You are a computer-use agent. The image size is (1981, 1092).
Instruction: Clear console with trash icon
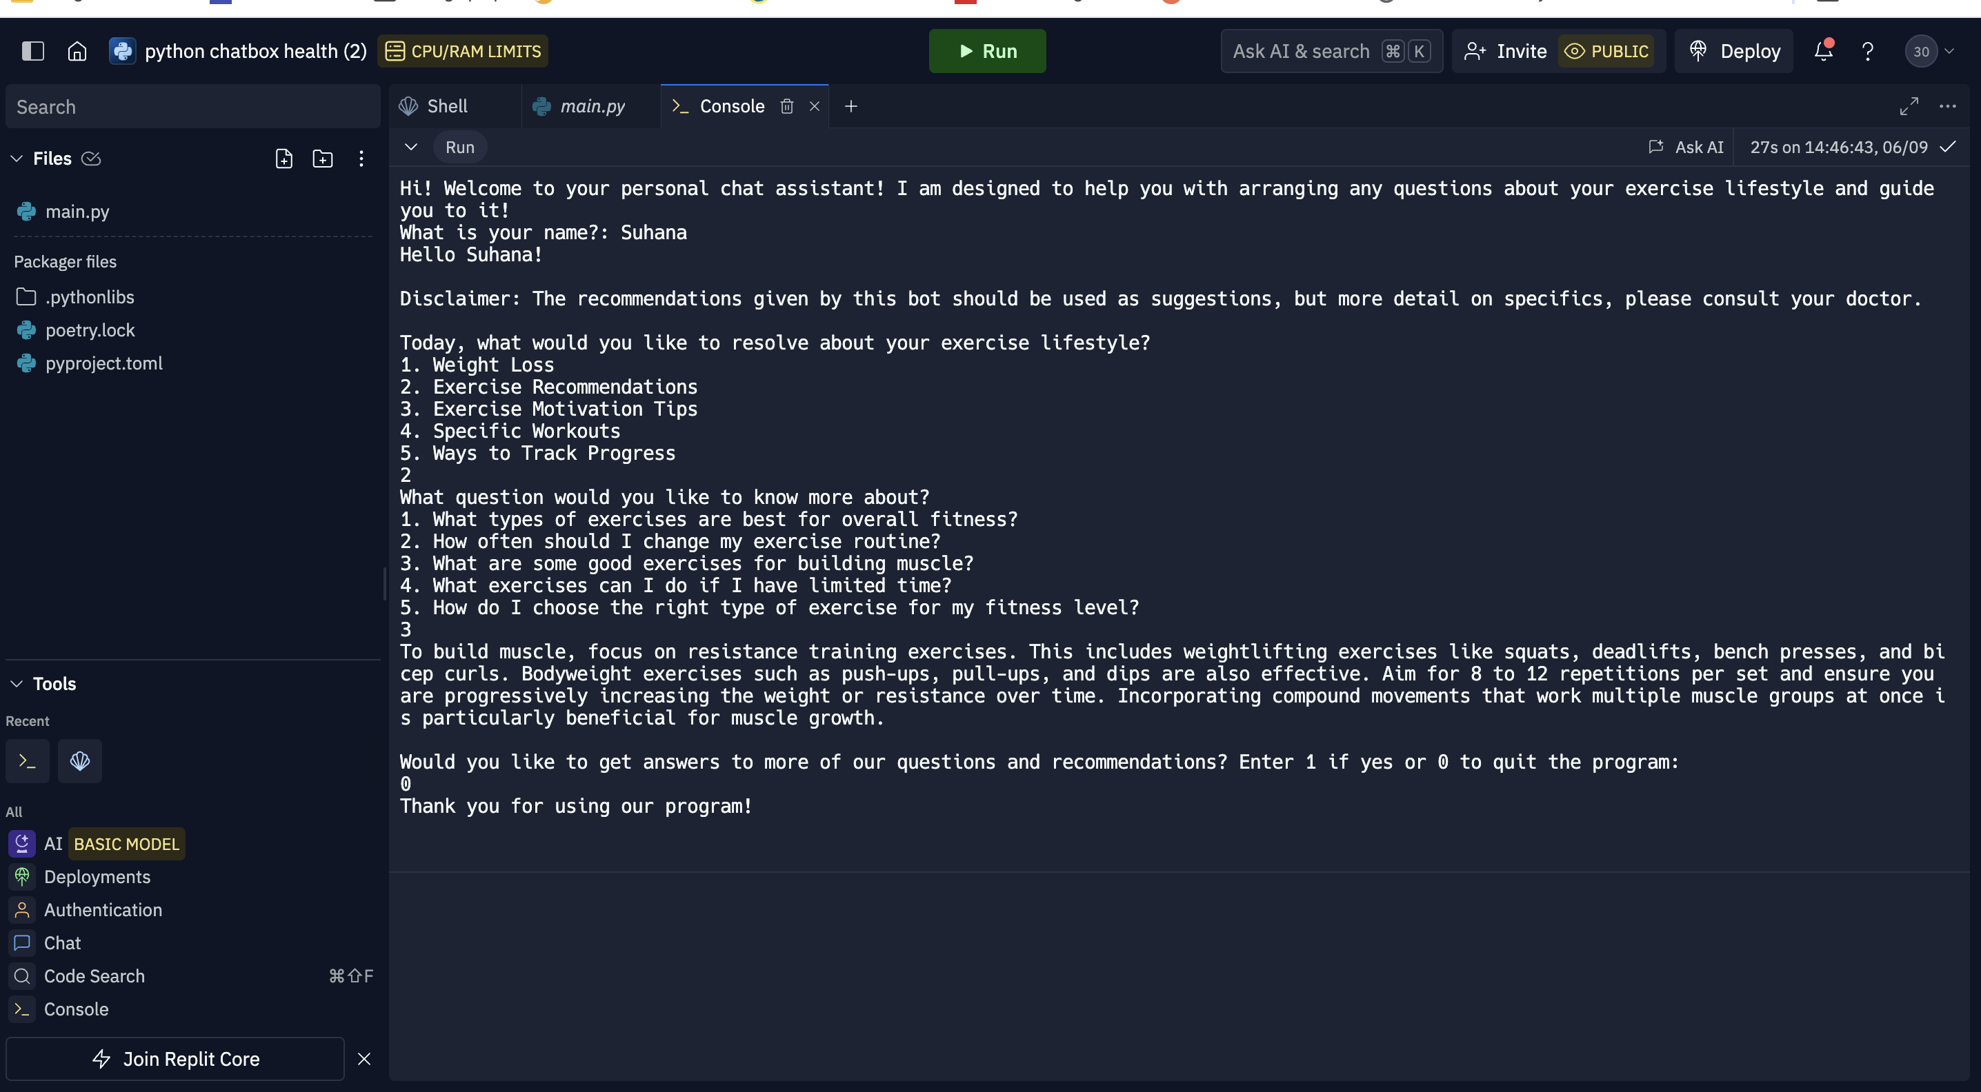(787, 106)
